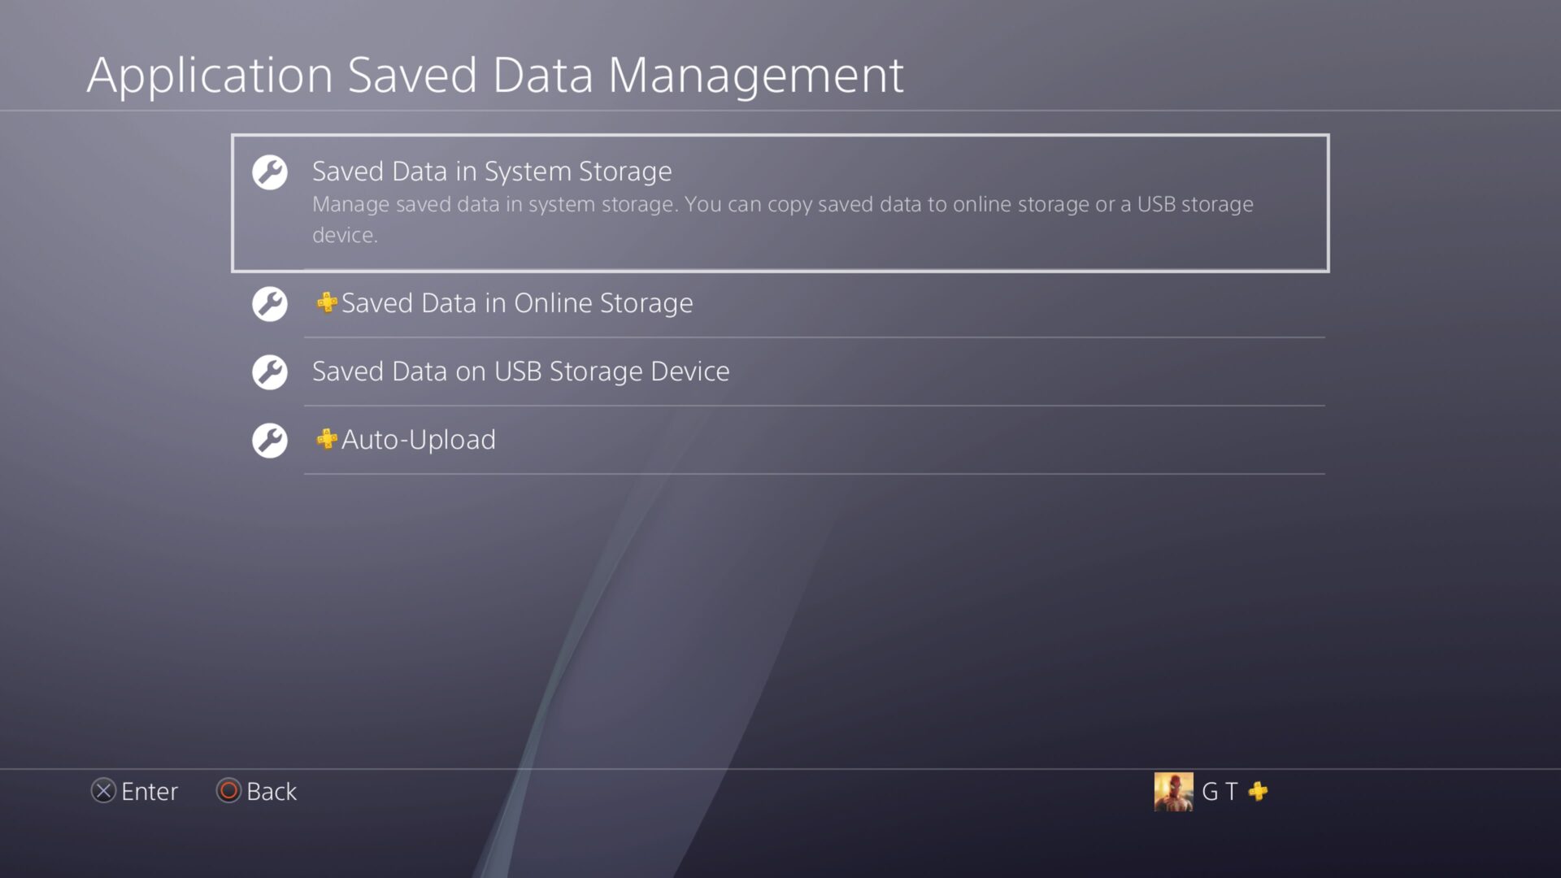Click the description line starting 'Manage saved data'
Image resolution: width=1561 pixels, height=878 pixels.
[782, 204]
